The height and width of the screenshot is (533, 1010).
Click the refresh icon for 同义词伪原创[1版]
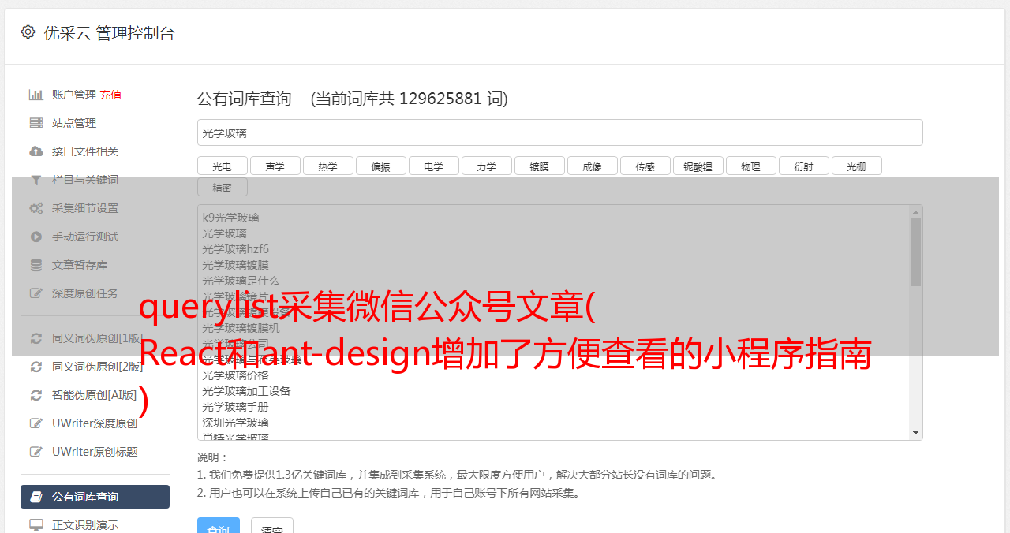(x=36, y=338)
